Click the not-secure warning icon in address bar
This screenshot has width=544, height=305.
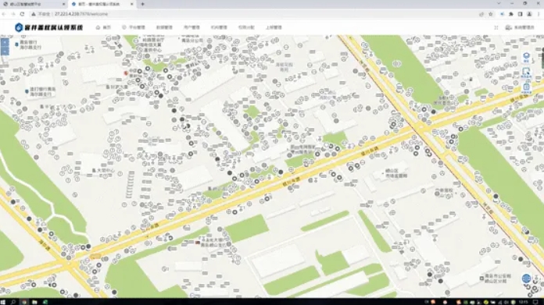34,14
